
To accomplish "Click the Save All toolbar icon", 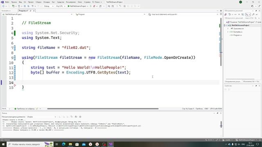I will point(28,6).
